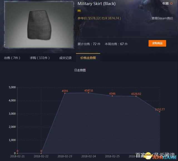This screenshot has height=161, width=178.
Task: Click the 4555 data point on chart
Action: coord(65,93)
